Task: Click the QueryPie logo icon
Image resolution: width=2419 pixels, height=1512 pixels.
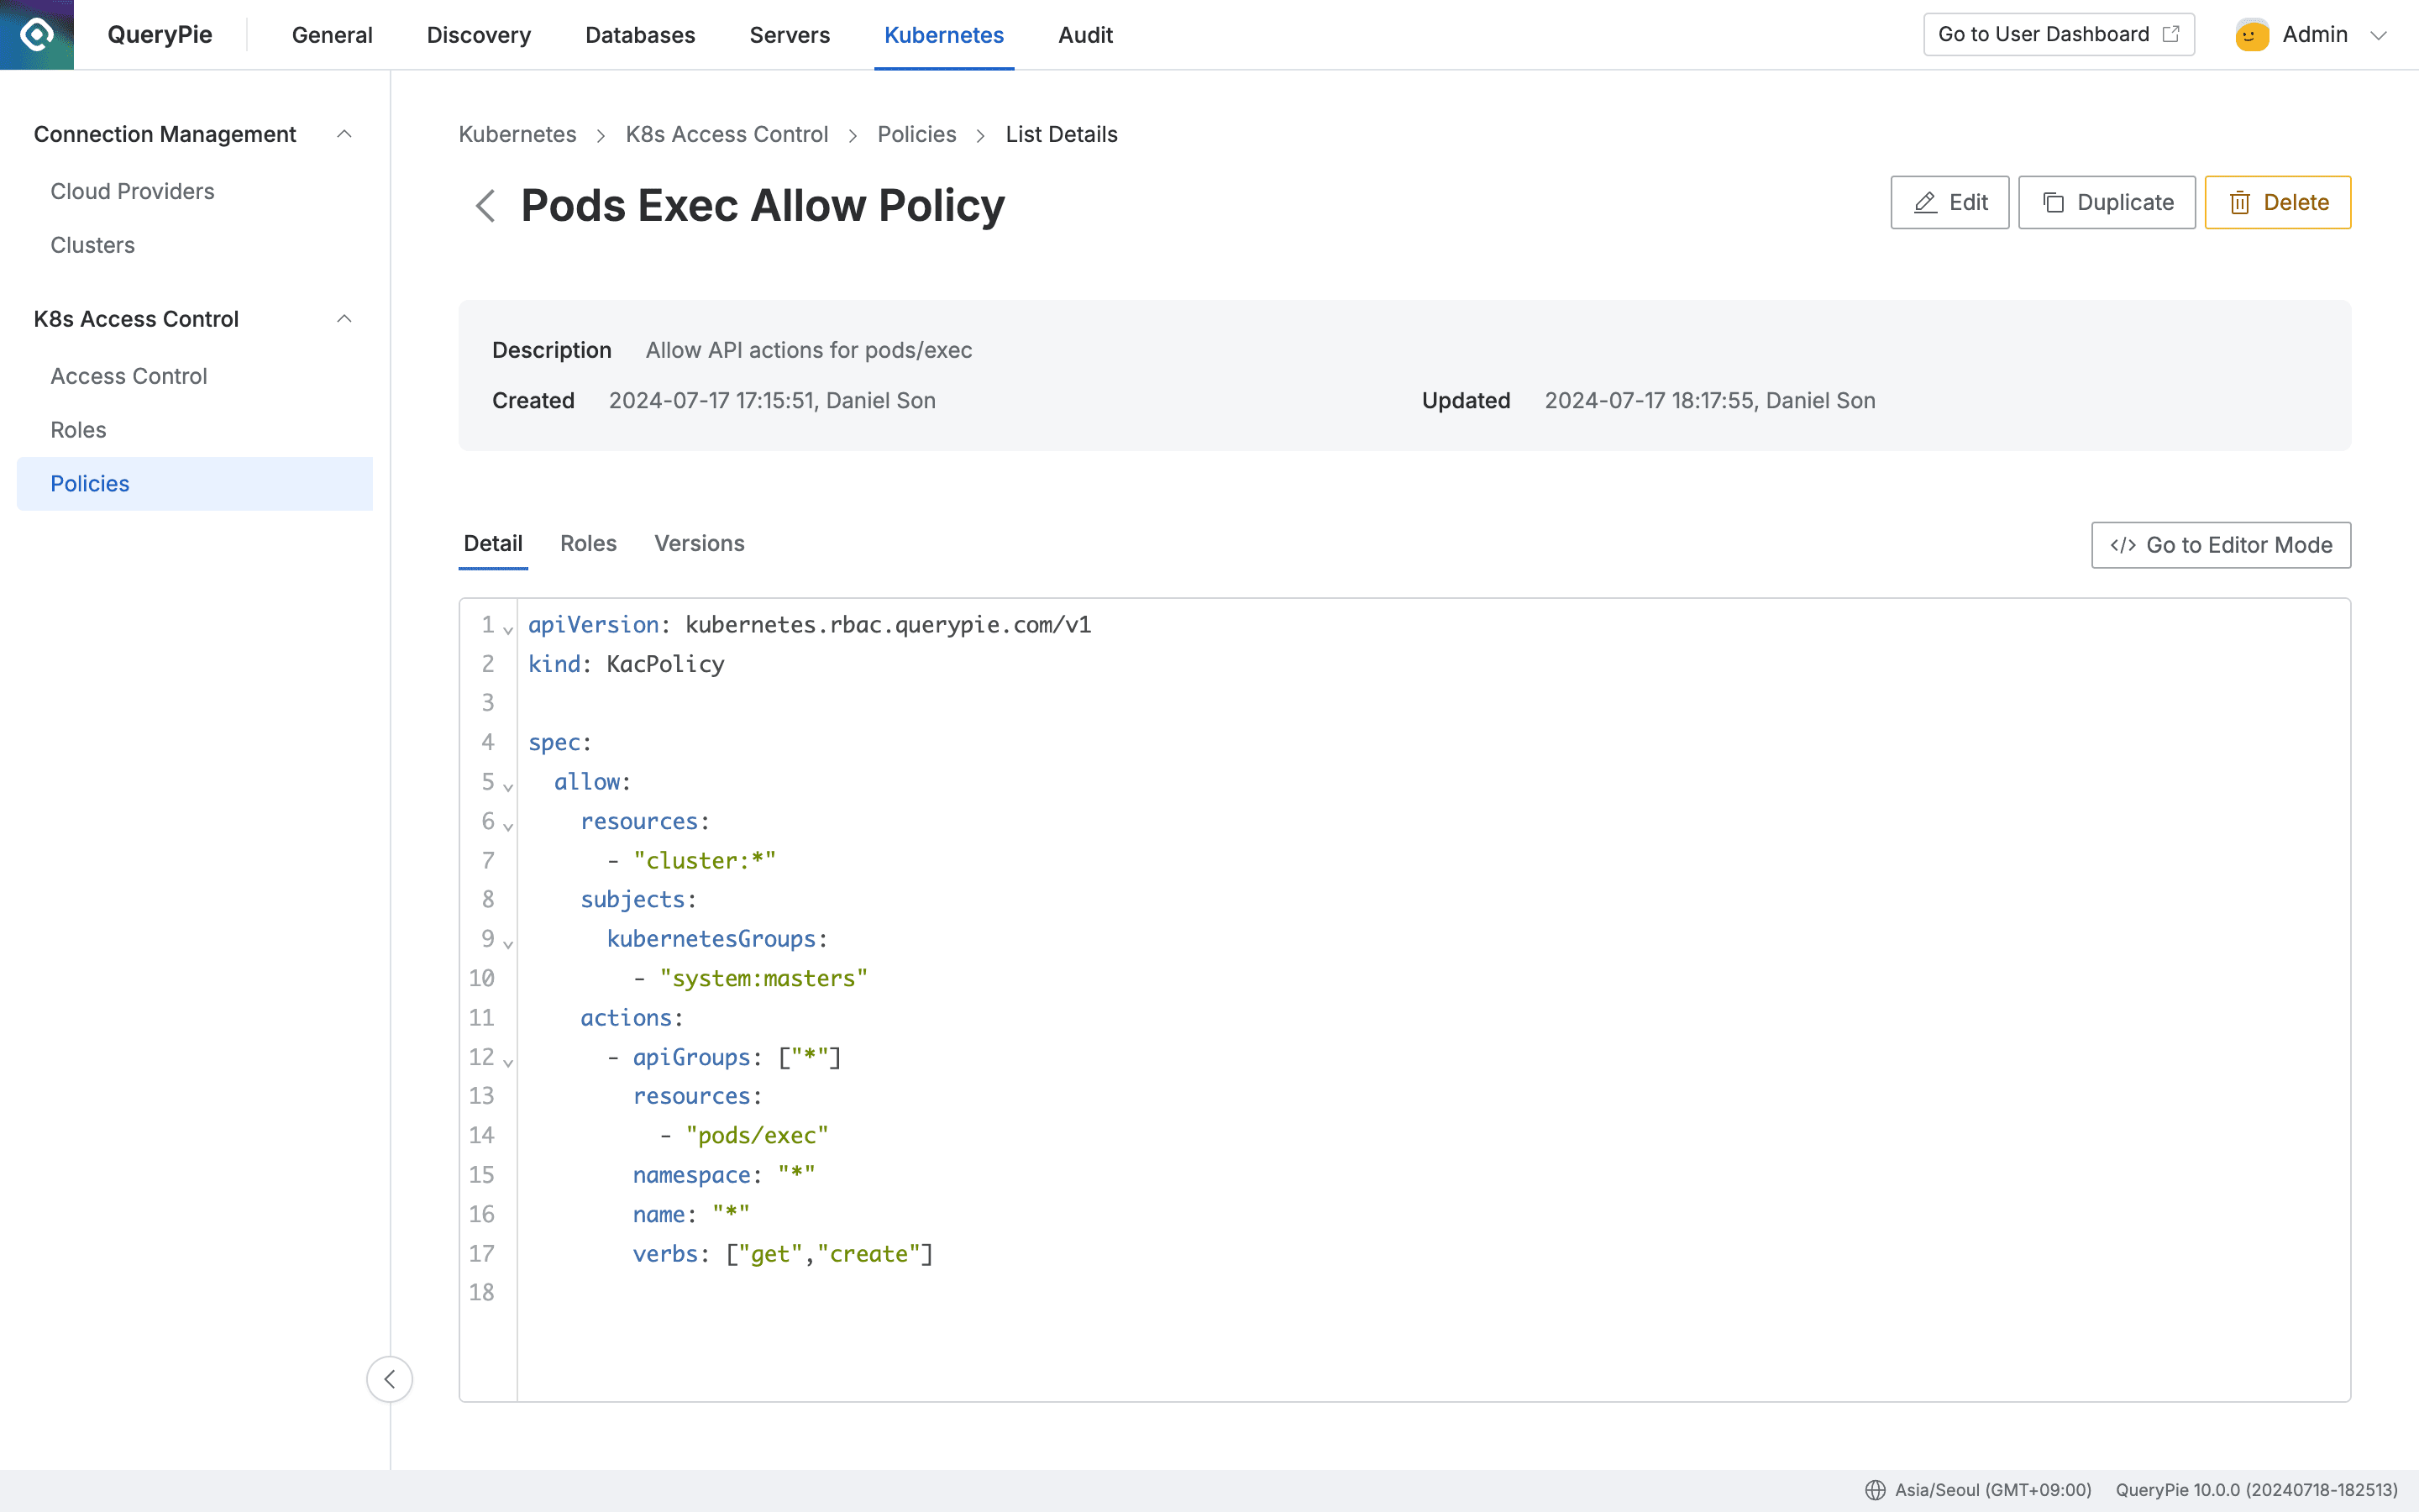Action: 36,34
